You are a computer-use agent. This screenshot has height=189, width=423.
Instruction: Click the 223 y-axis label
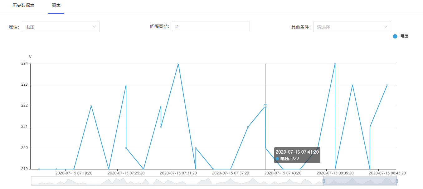pos(25,84)
